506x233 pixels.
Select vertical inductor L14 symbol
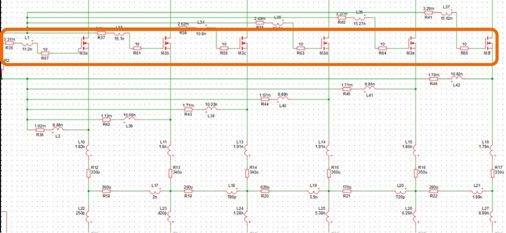point(328,150)
